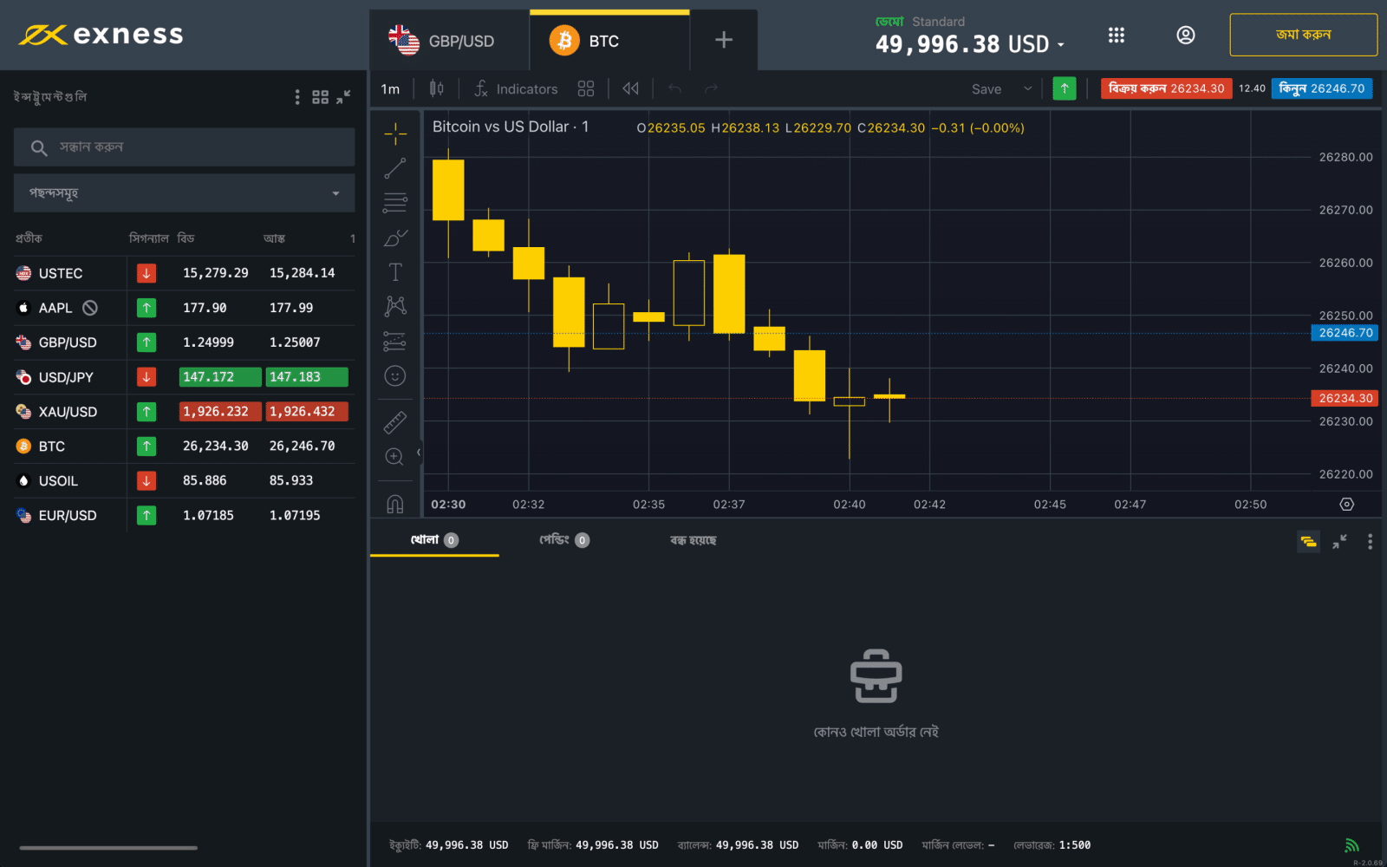Switch to the GBP/USD chart tab
The width and height of the screenshot is (1387, 867).
click(x=449, y=41)
